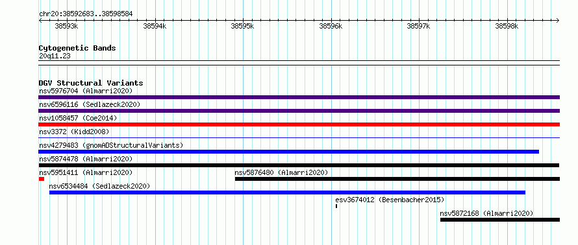Click the small red nsv5951411 variant bar
578x245 pixels.
[x=42, y=179]
